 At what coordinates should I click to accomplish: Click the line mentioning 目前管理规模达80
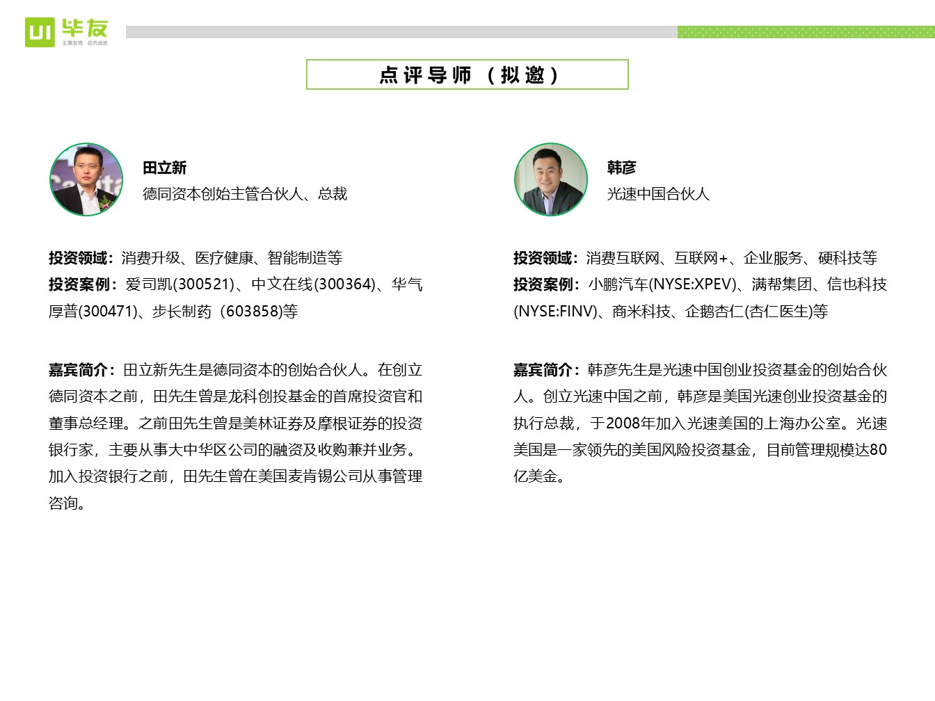(x=701, y=450)
